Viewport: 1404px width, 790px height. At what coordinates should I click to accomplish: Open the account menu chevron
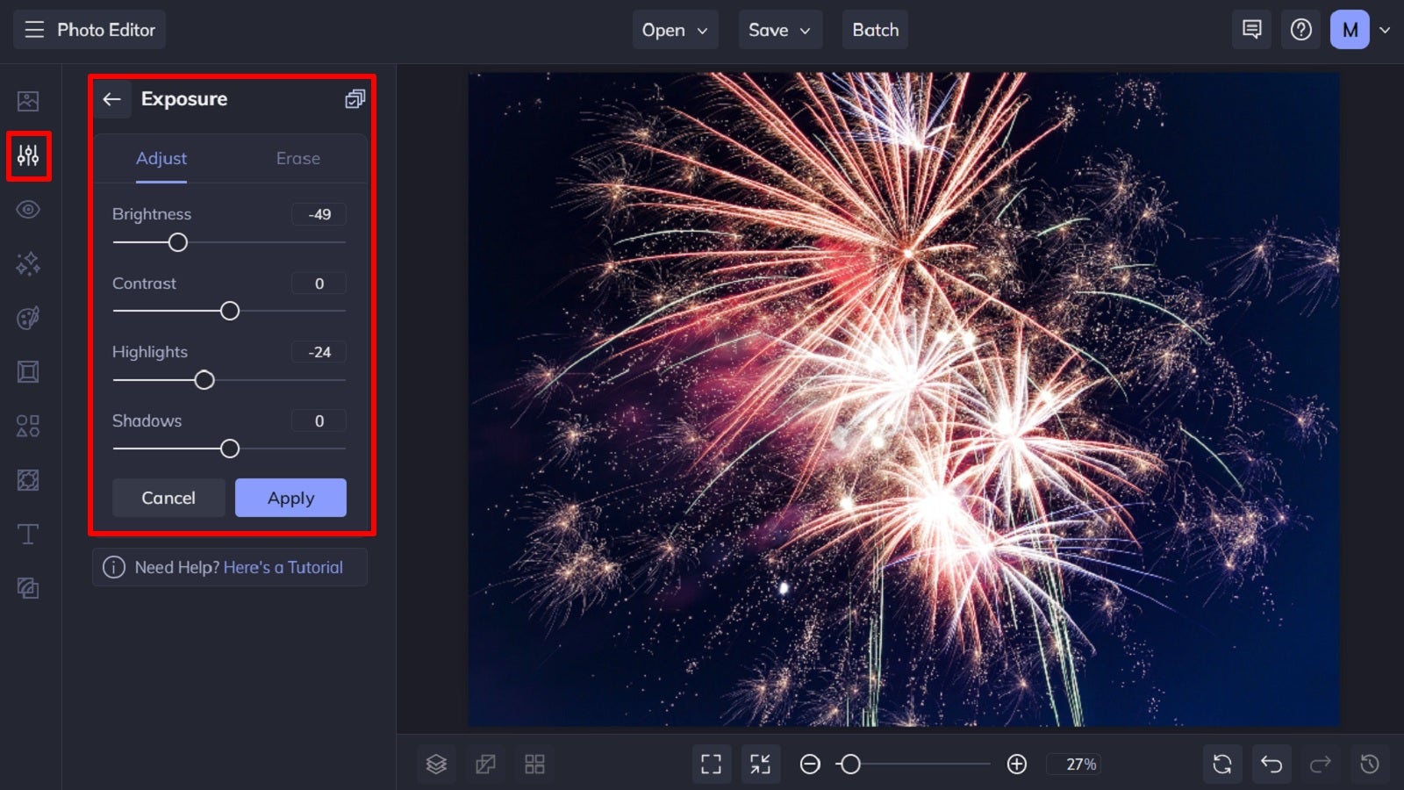coord(1385,29)
